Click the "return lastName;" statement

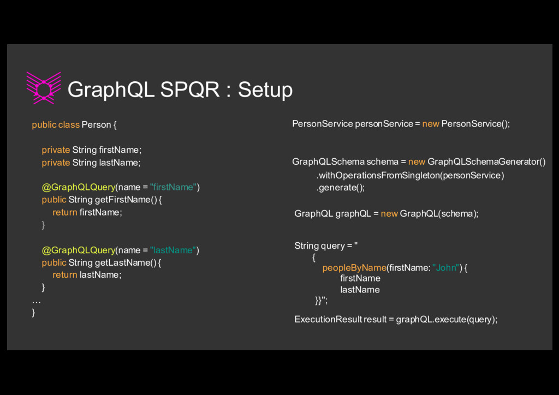tap(87, 275)
